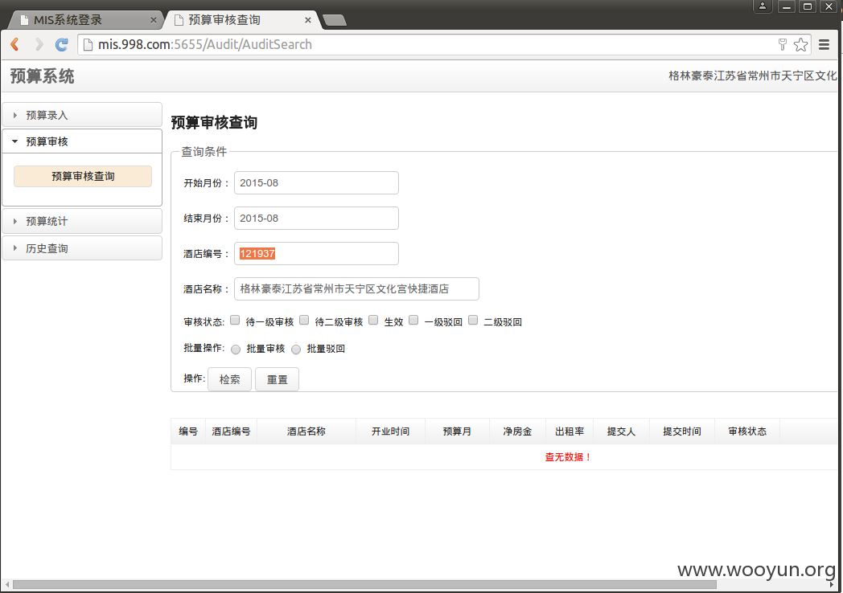Open a new tab button
Screen dimensions: 843x593
(335, 20)
